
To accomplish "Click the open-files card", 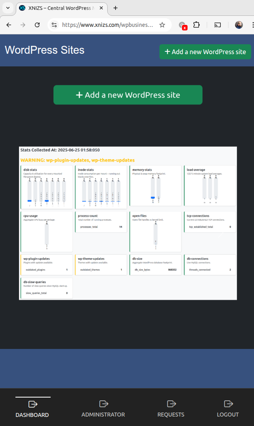I will click(x=155, y=232).
